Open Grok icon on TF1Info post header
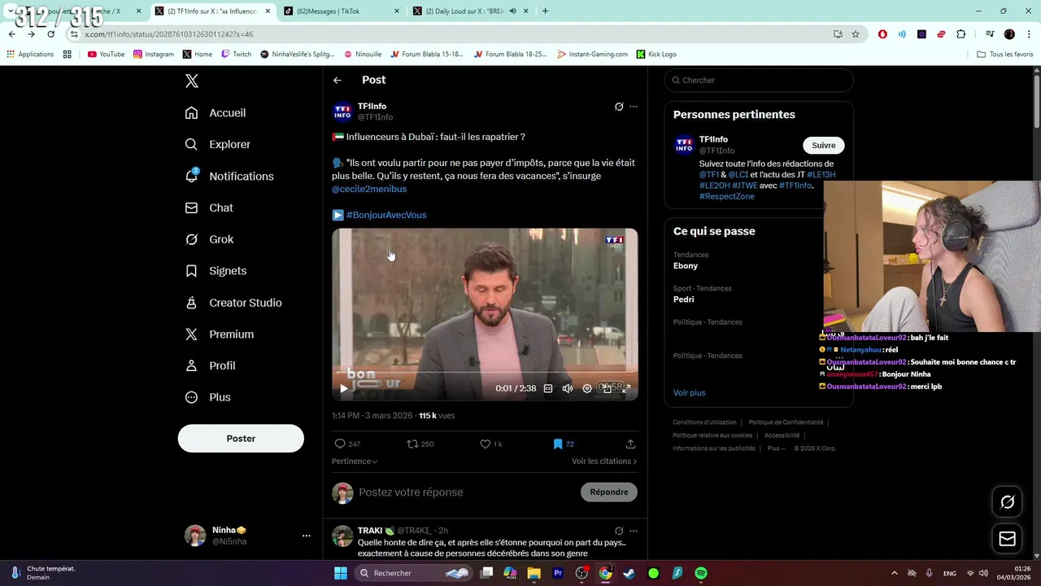The image size is (1041, 586). (x=619, y=107)
